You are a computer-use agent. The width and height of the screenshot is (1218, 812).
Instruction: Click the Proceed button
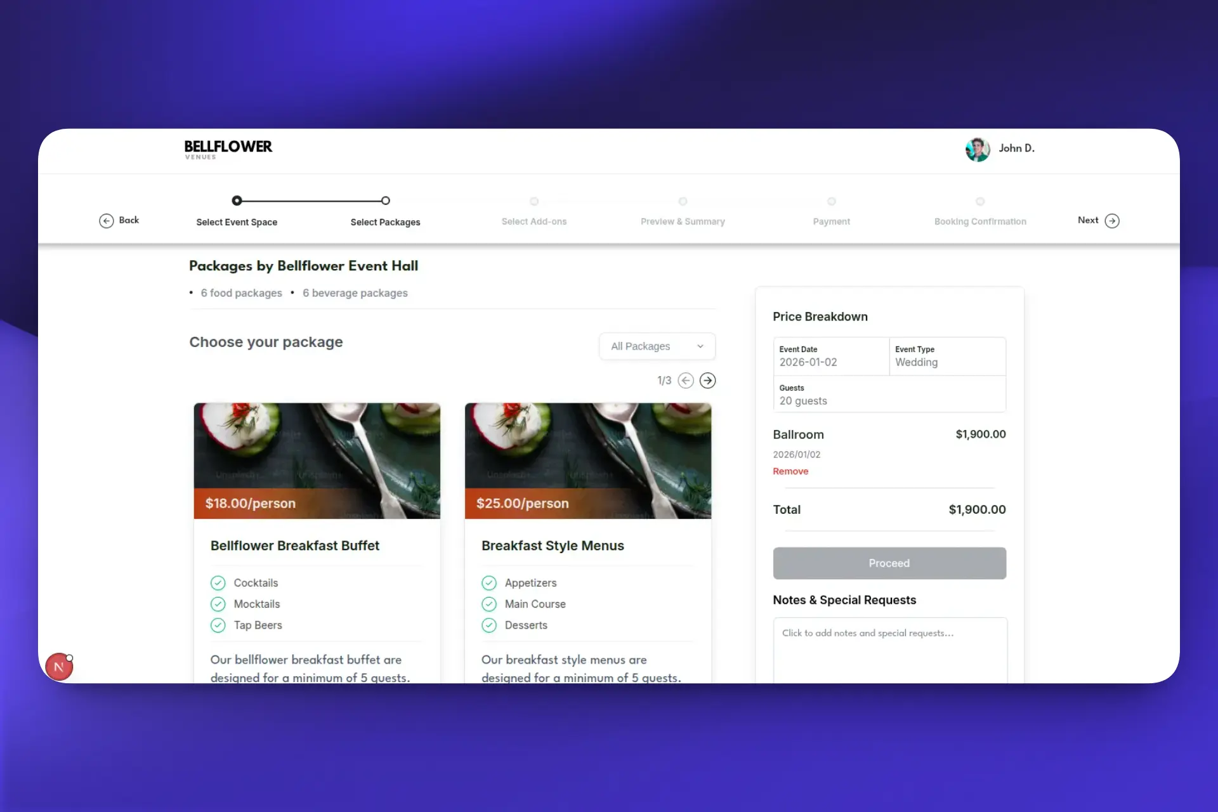pyautogui.click(x=889, y=563)
